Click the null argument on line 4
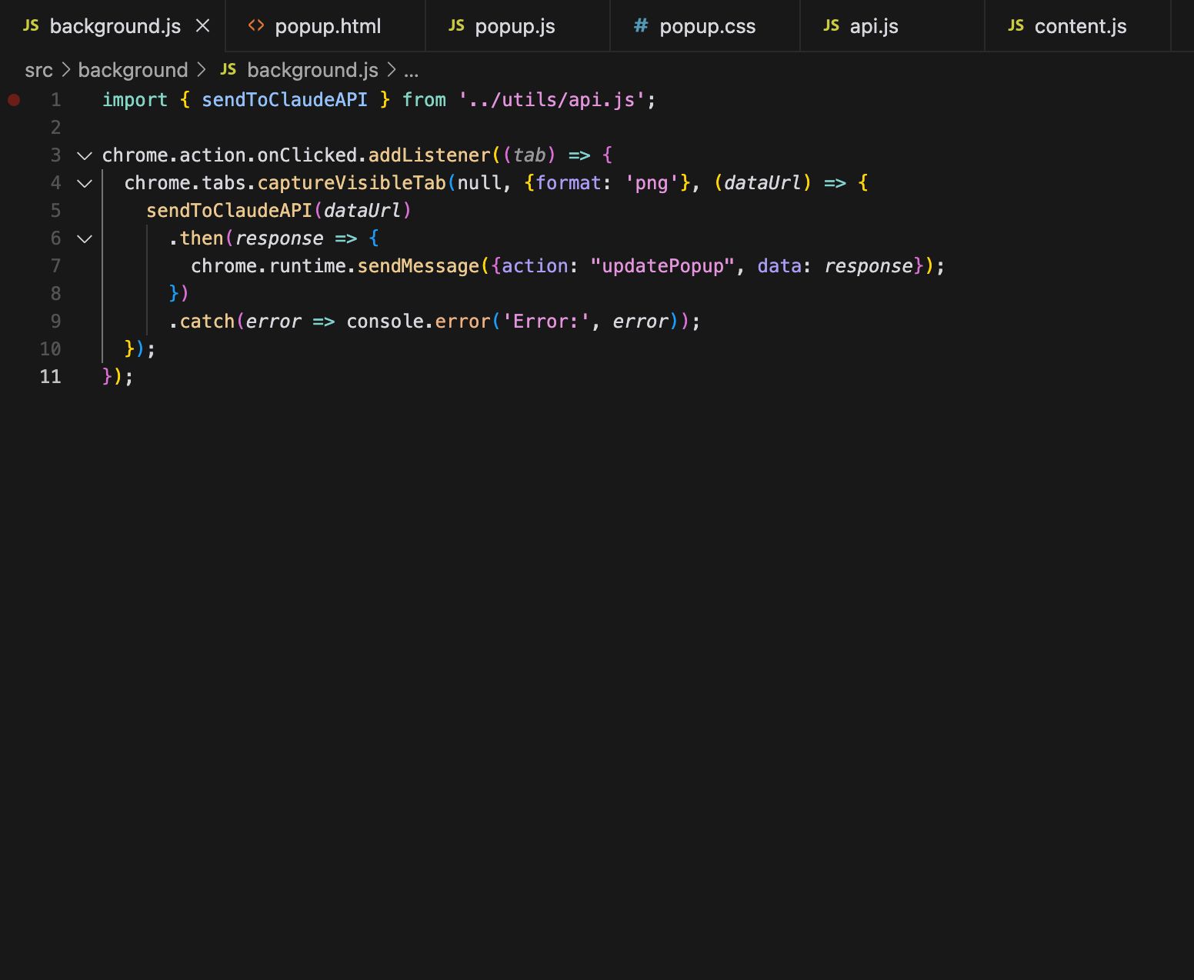Screen dimensions: 1194x980 pos(479,183)
